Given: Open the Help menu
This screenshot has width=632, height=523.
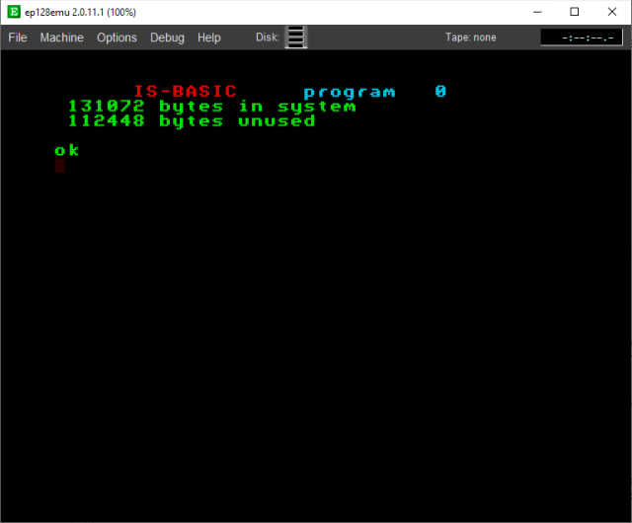Looking at the screenshot, I should (208, 37).
